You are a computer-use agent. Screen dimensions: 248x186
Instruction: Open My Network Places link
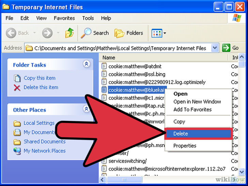(x=45, y=151)
